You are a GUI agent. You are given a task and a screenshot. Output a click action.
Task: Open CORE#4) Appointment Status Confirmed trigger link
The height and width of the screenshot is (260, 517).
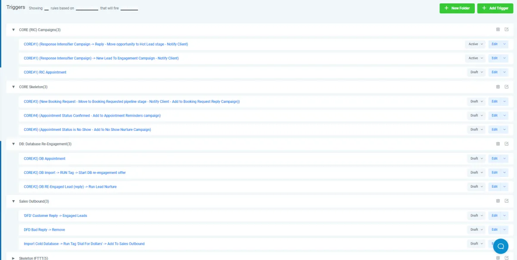pos(92,115)
